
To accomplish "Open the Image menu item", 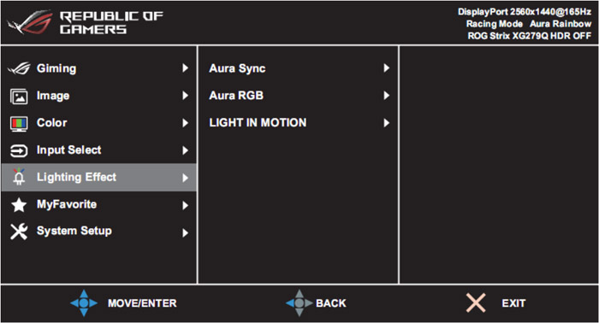I will [99, 96].
